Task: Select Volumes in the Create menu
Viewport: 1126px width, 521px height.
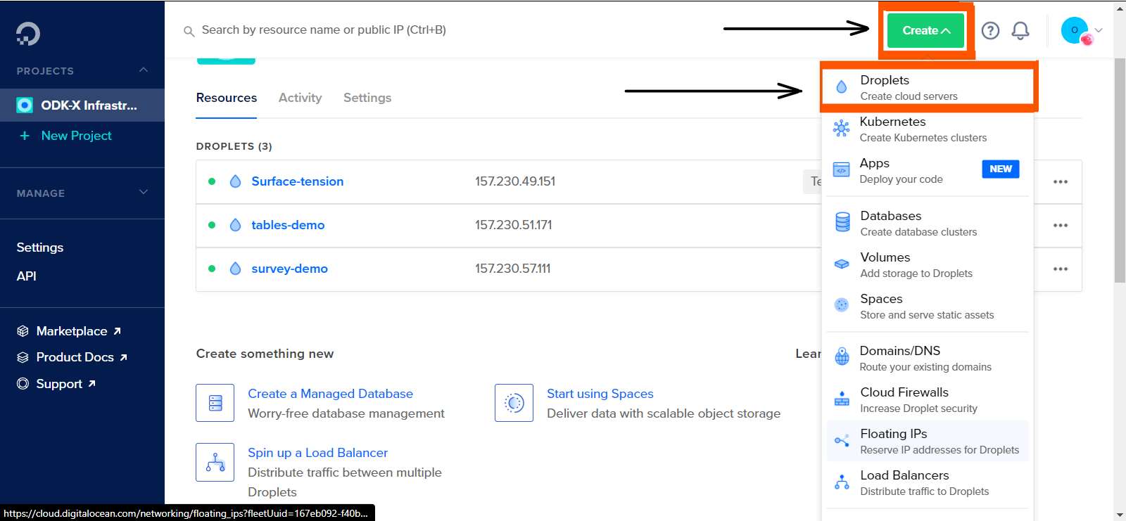Action: pos(928,264)
